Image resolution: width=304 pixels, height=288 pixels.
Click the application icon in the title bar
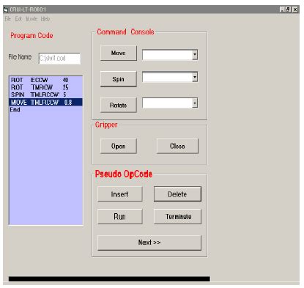pos(6,10)
